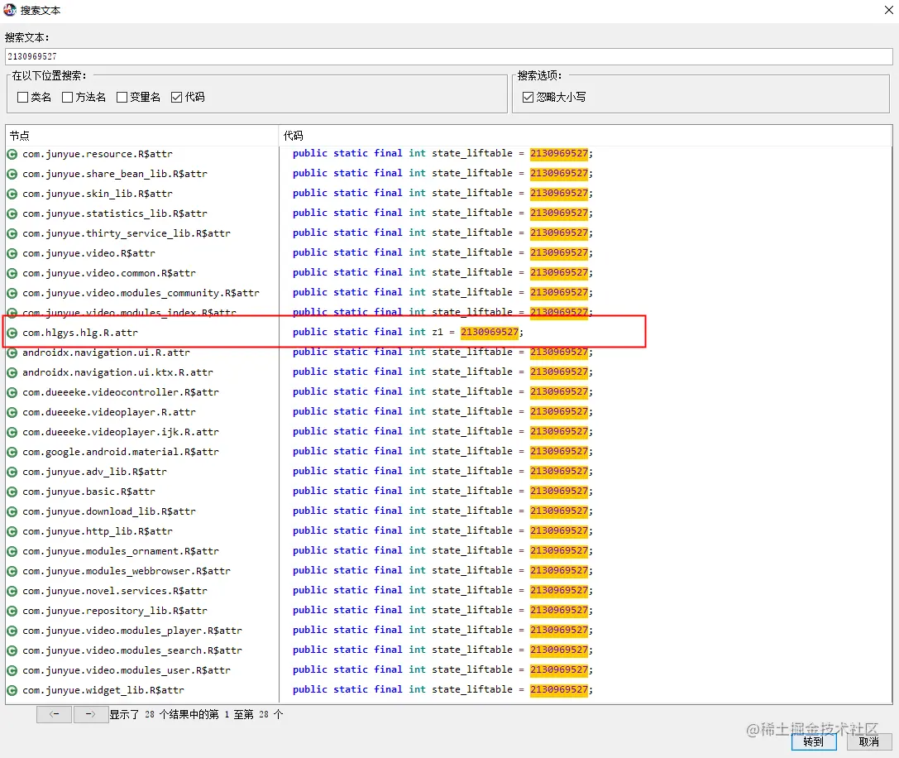Select com.dueeeke.videoplayer.ijk.R.attr node text

(121, 432)
